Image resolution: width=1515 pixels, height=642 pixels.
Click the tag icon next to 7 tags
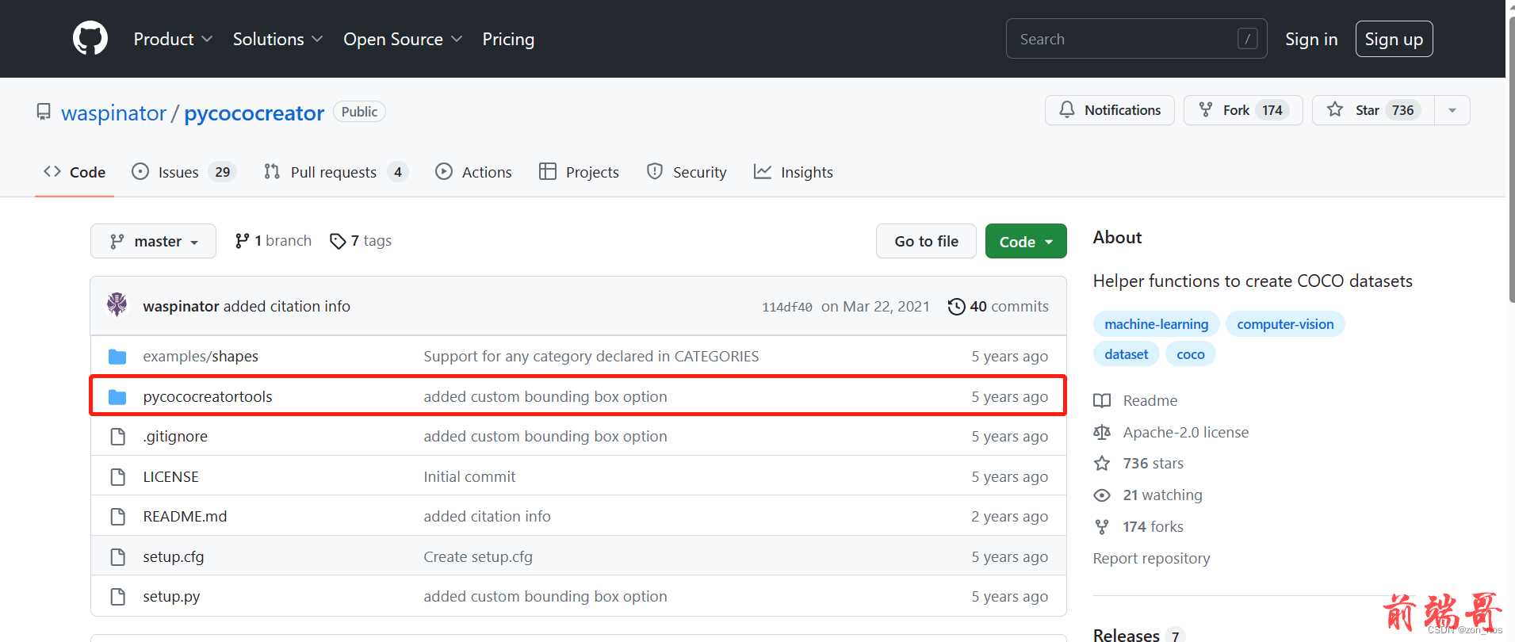tap(338, 241)
